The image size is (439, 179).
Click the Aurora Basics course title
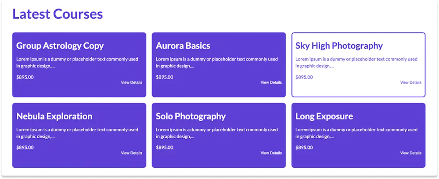(x=183, y=46)
